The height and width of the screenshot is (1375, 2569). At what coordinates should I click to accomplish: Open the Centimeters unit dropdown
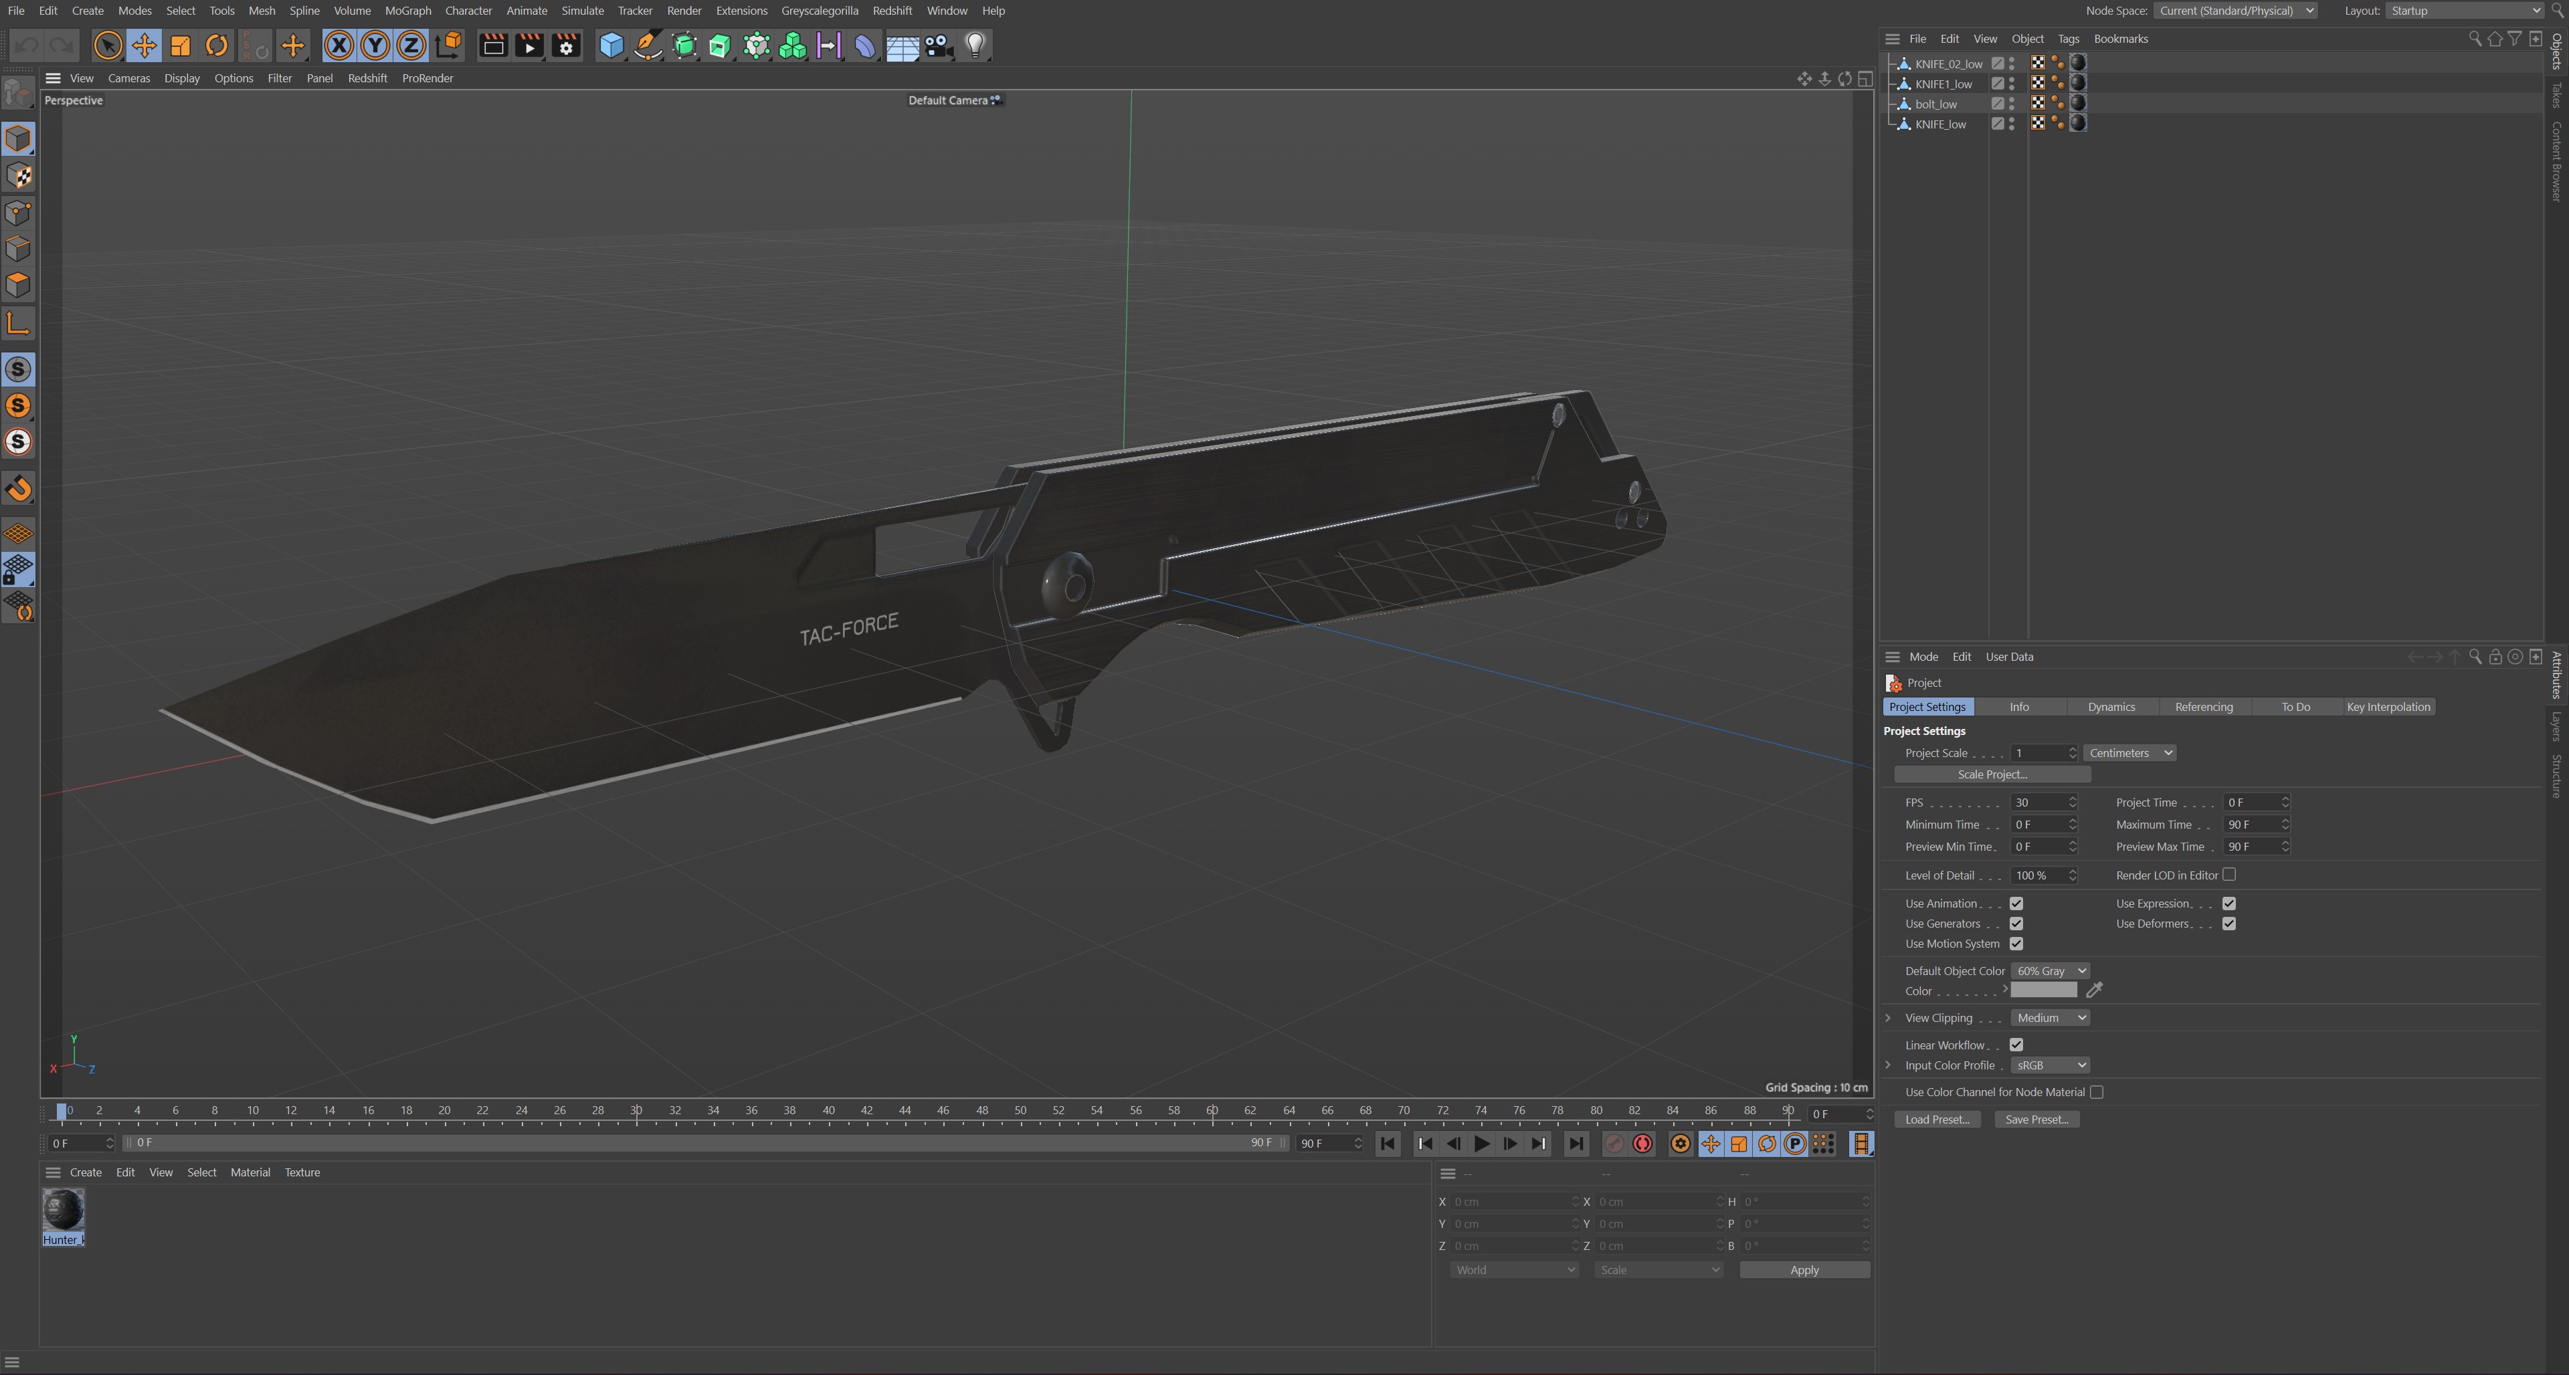click(2129, 753)
